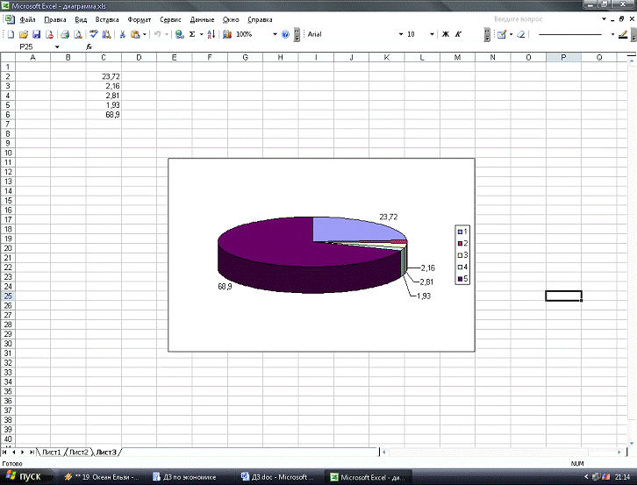
Task: Click the Spelling check icon
Action: 94,34
